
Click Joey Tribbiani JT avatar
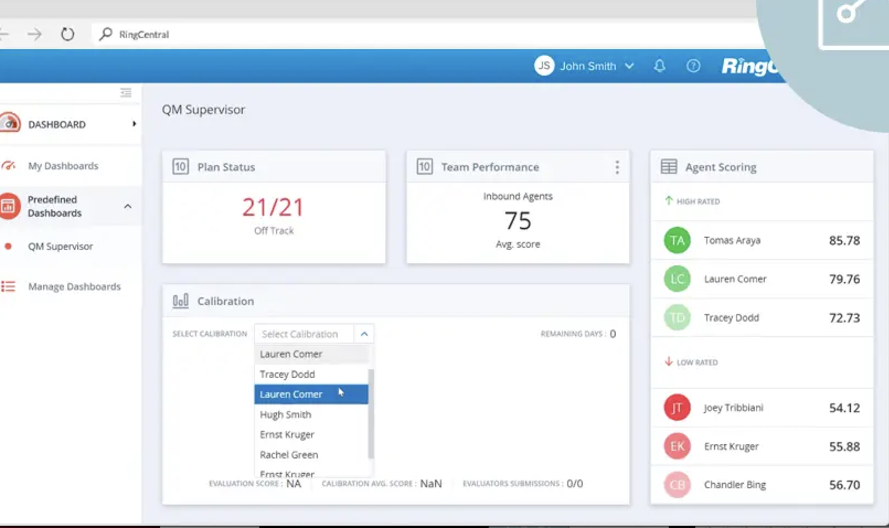pyautogui.click(x=677, y=408)
